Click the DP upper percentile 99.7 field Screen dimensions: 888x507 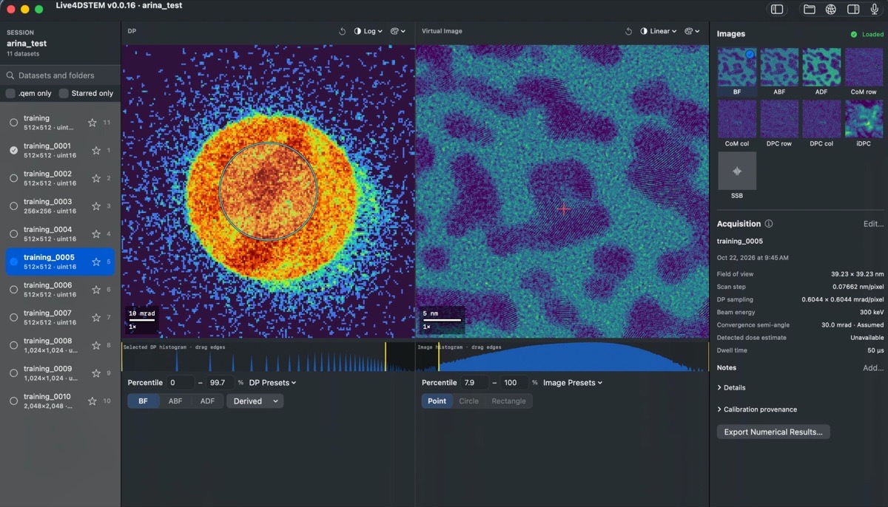[x=221, y=383]
